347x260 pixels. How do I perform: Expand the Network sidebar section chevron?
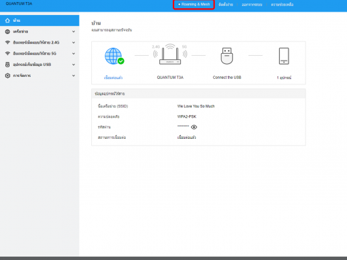coord(73,31)
